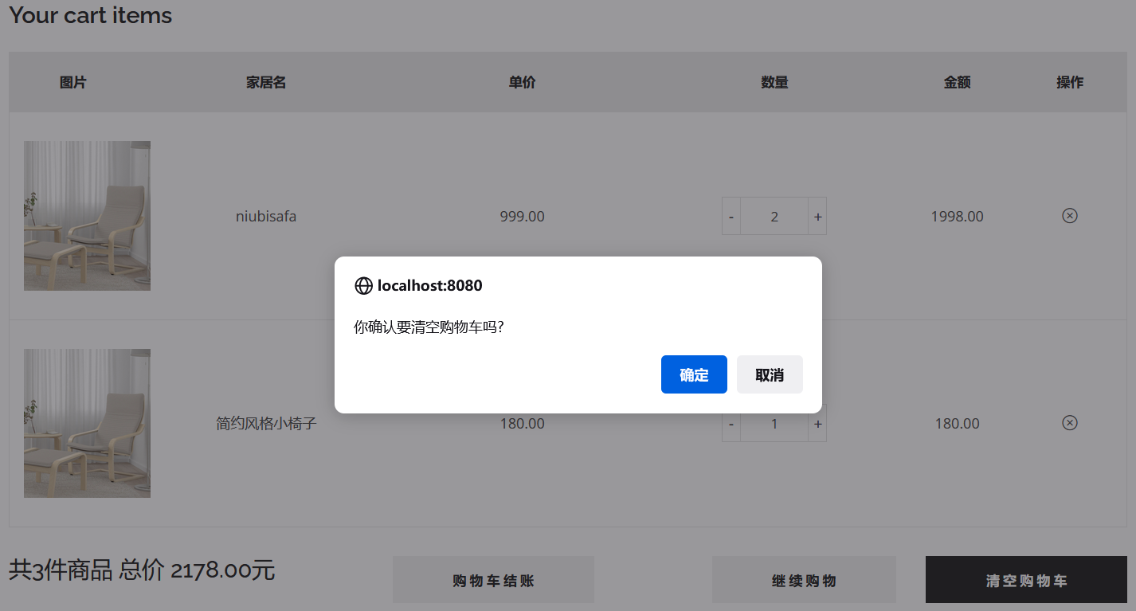
Task: Open the 简约风格小椅子 armchair thumbnail
Action: tap(87, 423)
